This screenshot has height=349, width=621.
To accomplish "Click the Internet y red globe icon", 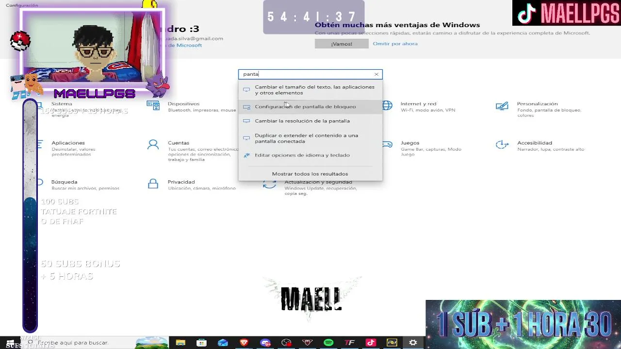I will [387, 105].
